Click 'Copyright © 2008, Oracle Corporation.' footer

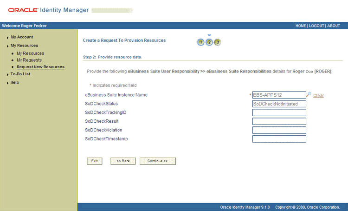pos(307,207)
